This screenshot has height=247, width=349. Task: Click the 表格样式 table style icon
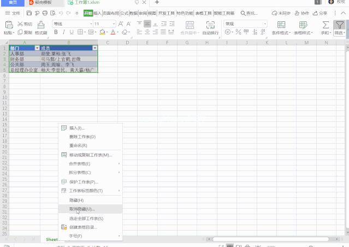pos(303,25)
